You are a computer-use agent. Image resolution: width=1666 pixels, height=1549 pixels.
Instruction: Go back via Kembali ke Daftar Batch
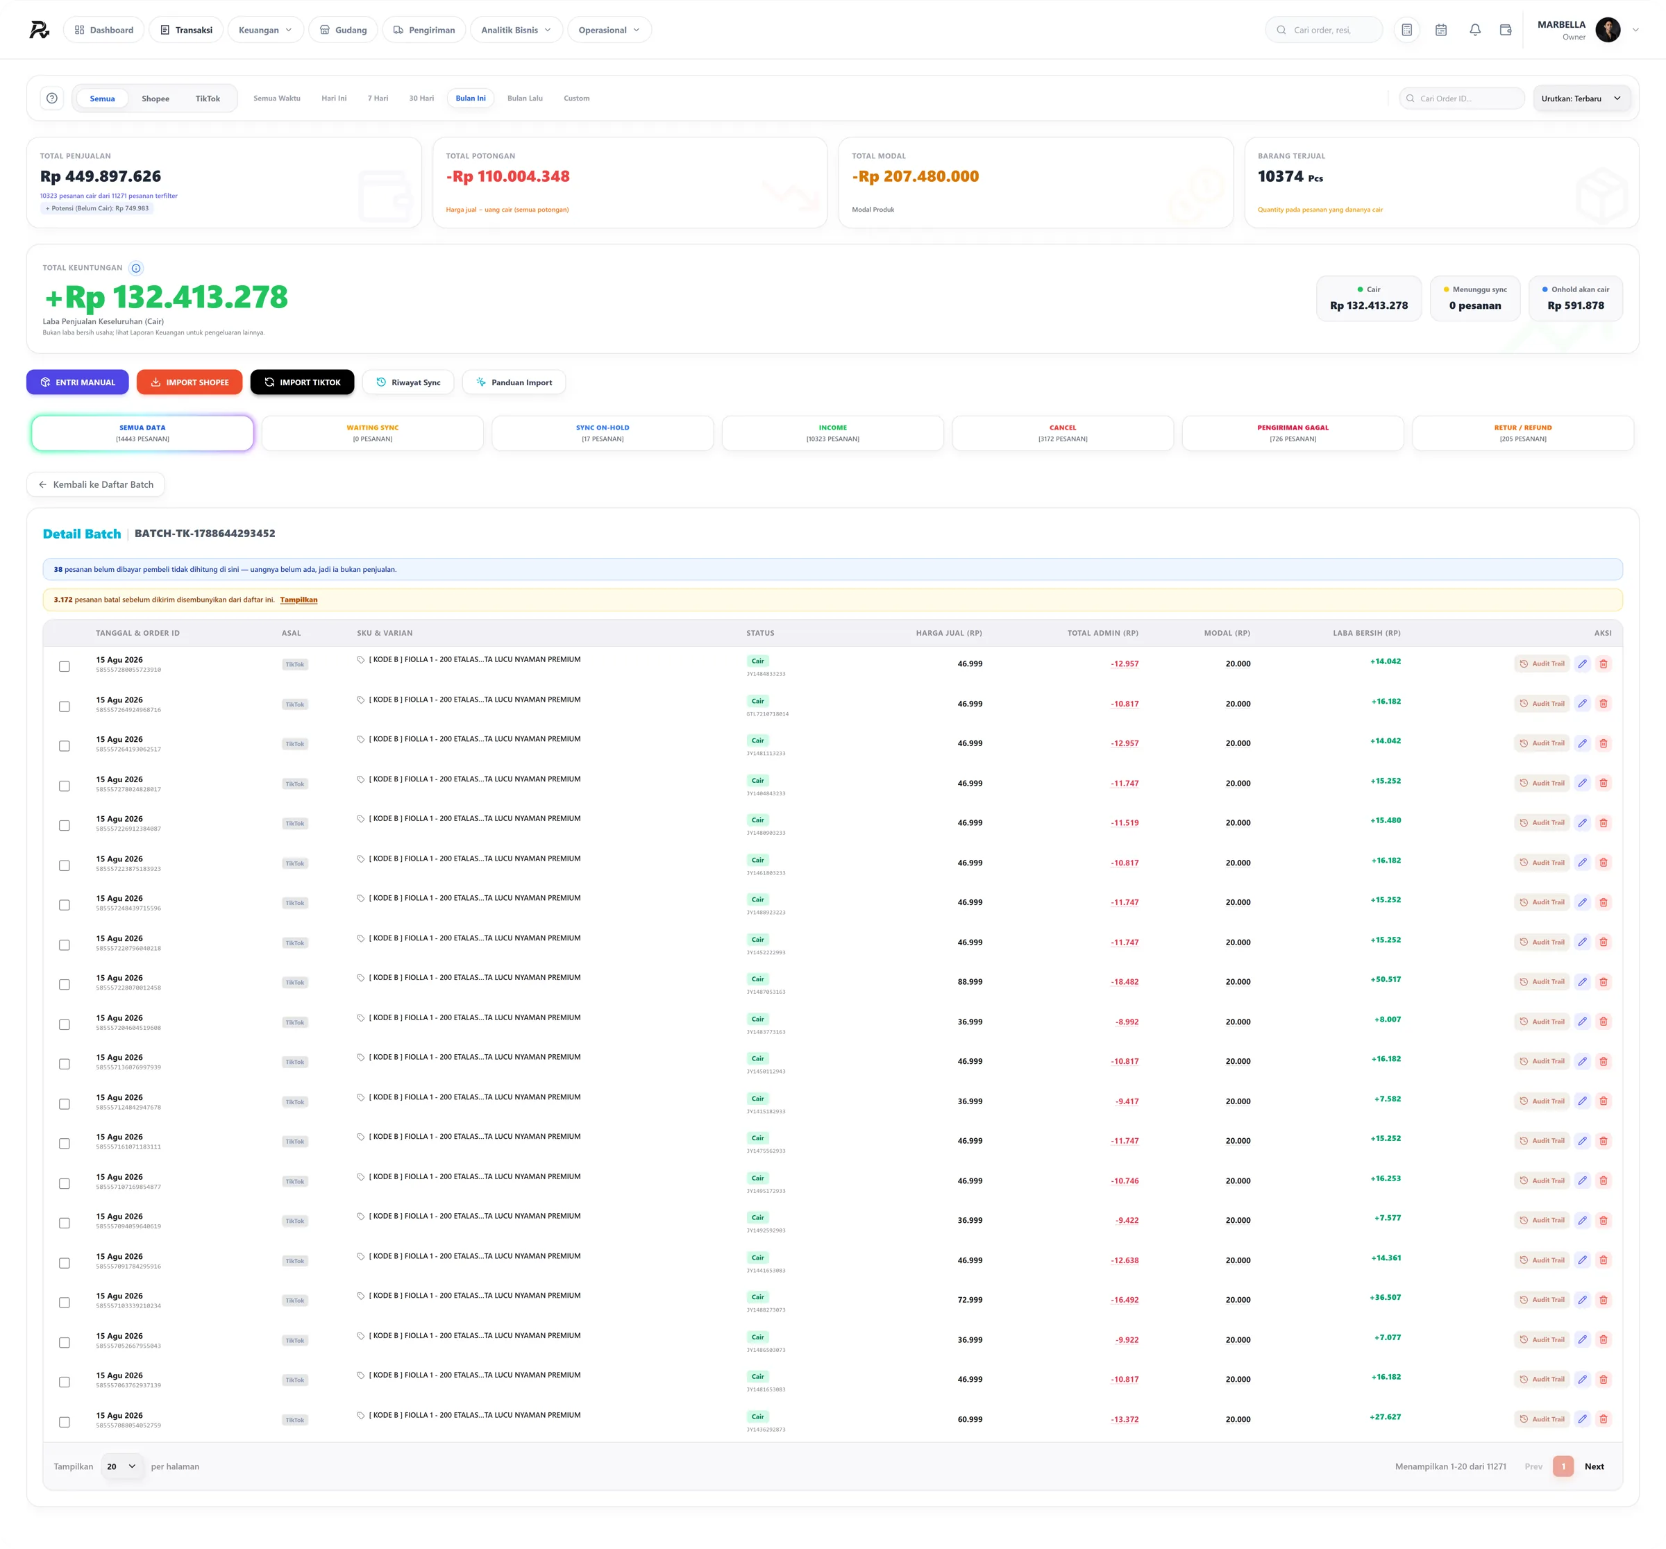click(x=96, y=485)
